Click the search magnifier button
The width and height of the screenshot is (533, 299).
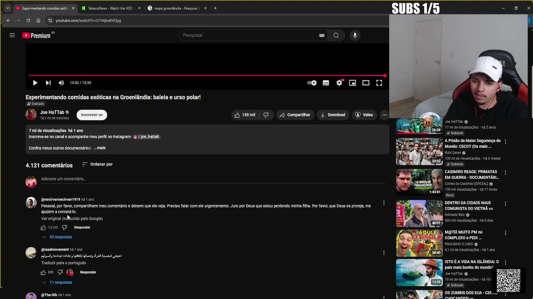tap(336, 35)
